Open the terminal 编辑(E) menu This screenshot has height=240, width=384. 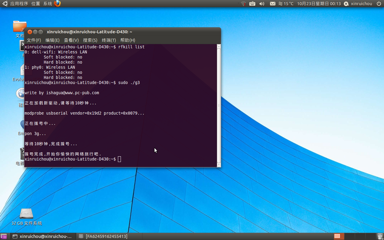(52, 40)
